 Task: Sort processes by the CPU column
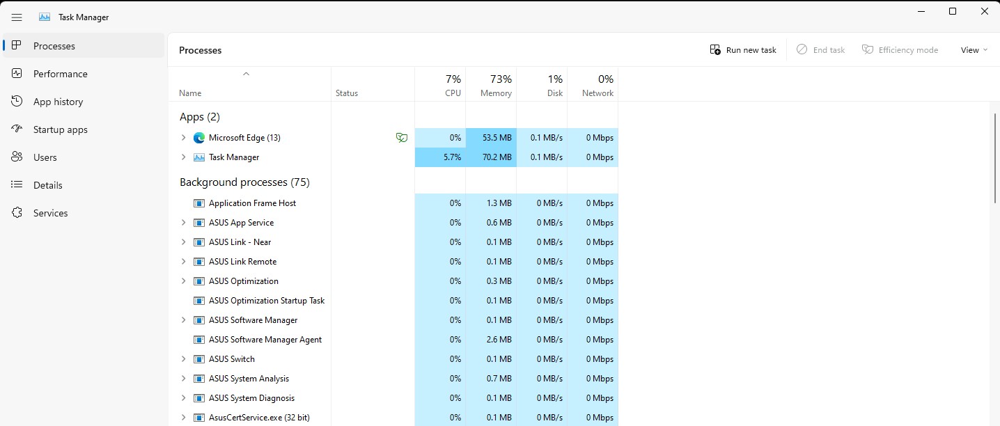click(x=440, y=85)
